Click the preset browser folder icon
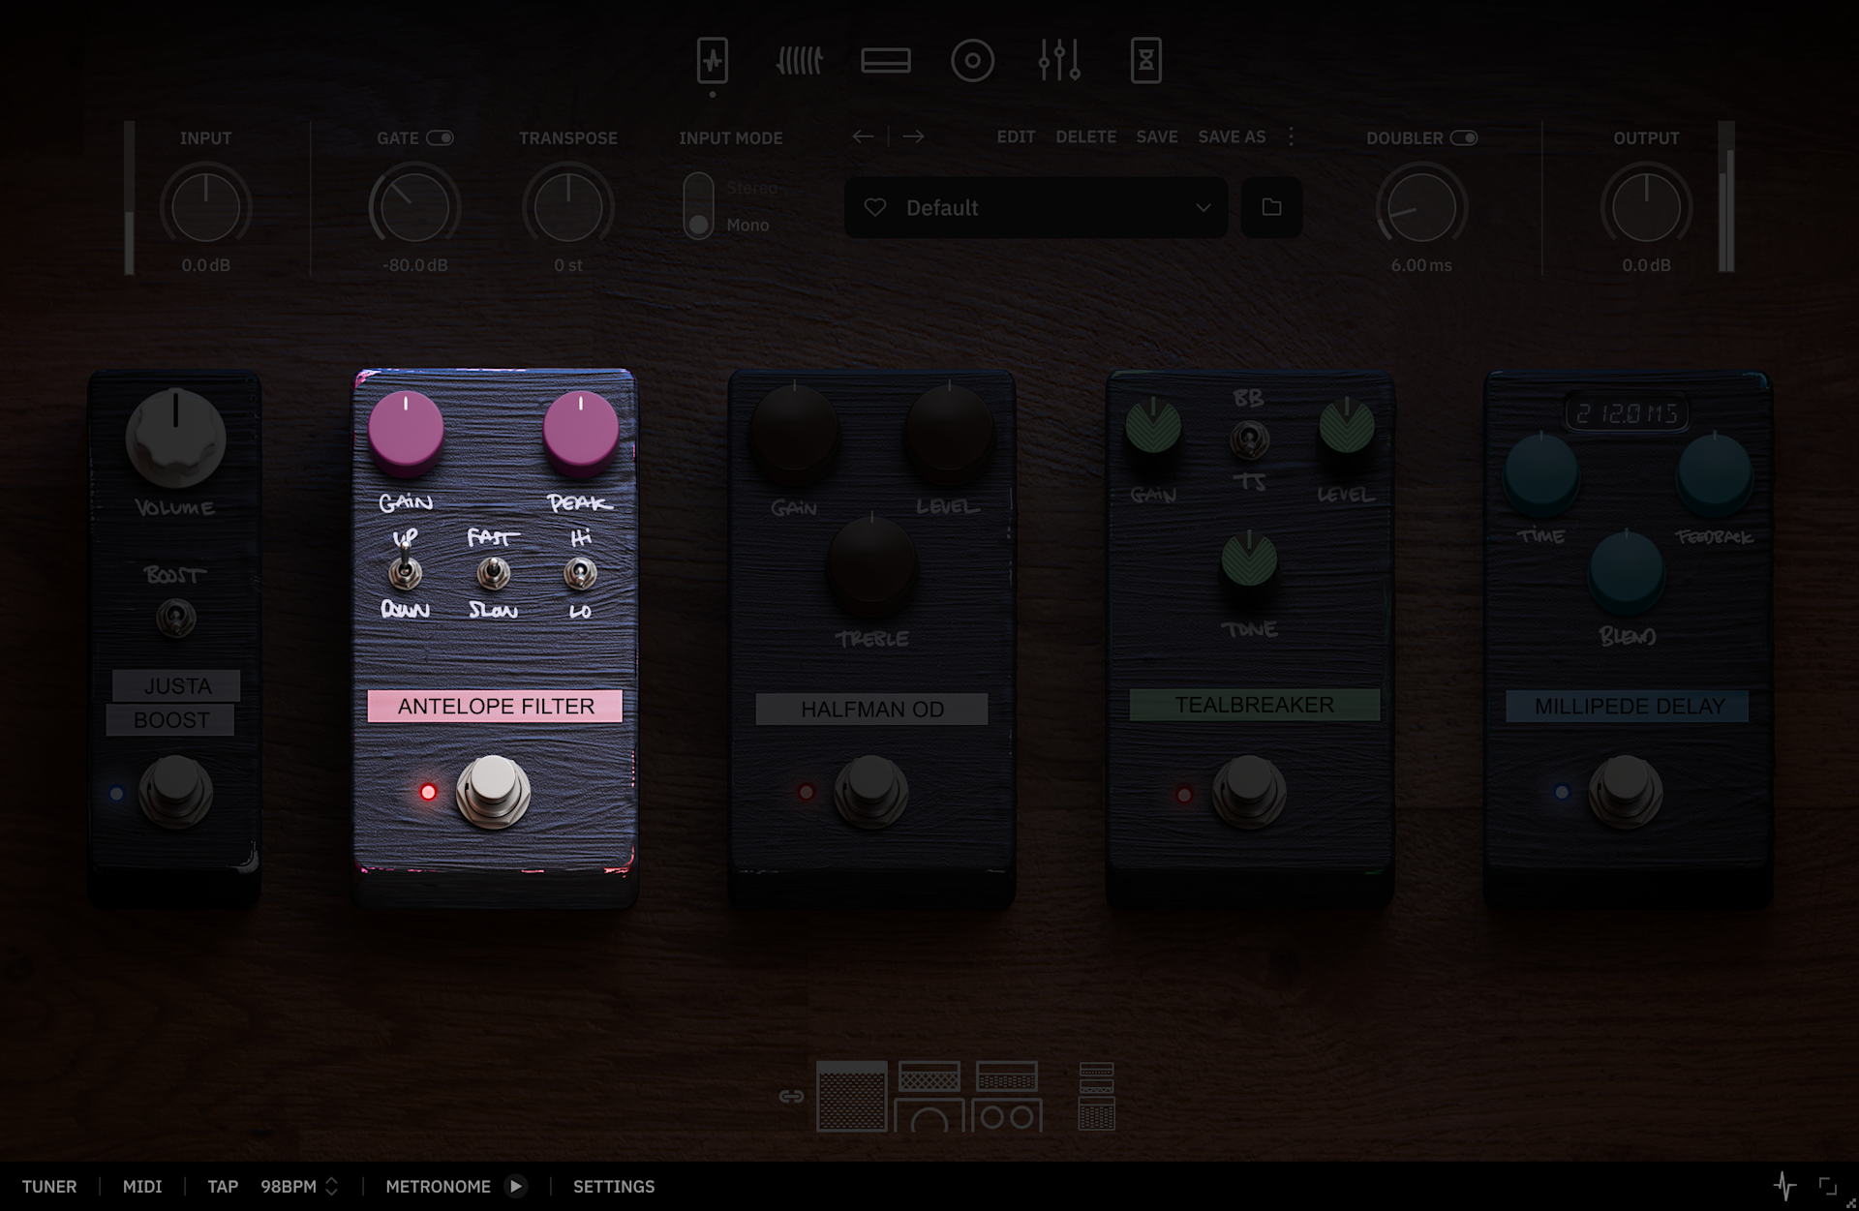Image resolution: width=1859 pixels, height=1211 pixels. (x=1271, y=207)
